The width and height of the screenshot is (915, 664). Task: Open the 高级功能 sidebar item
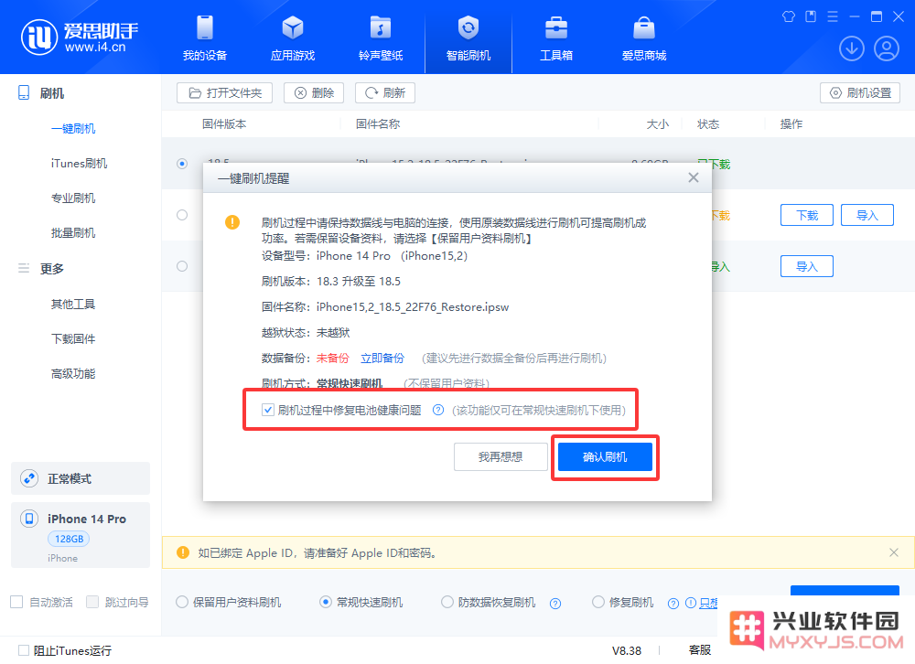point(73,373)
